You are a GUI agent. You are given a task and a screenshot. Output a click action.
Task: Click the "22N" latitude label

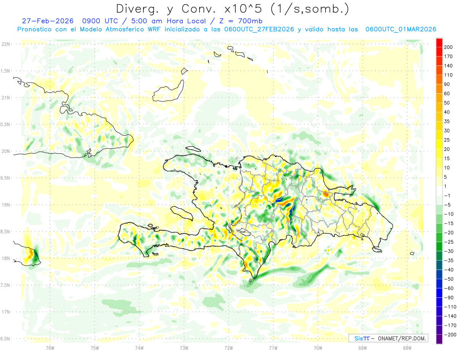click(6, 44)
